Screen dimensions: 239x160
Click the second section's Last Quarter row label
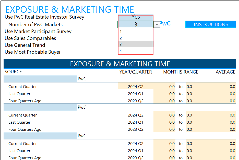(19, 122)
